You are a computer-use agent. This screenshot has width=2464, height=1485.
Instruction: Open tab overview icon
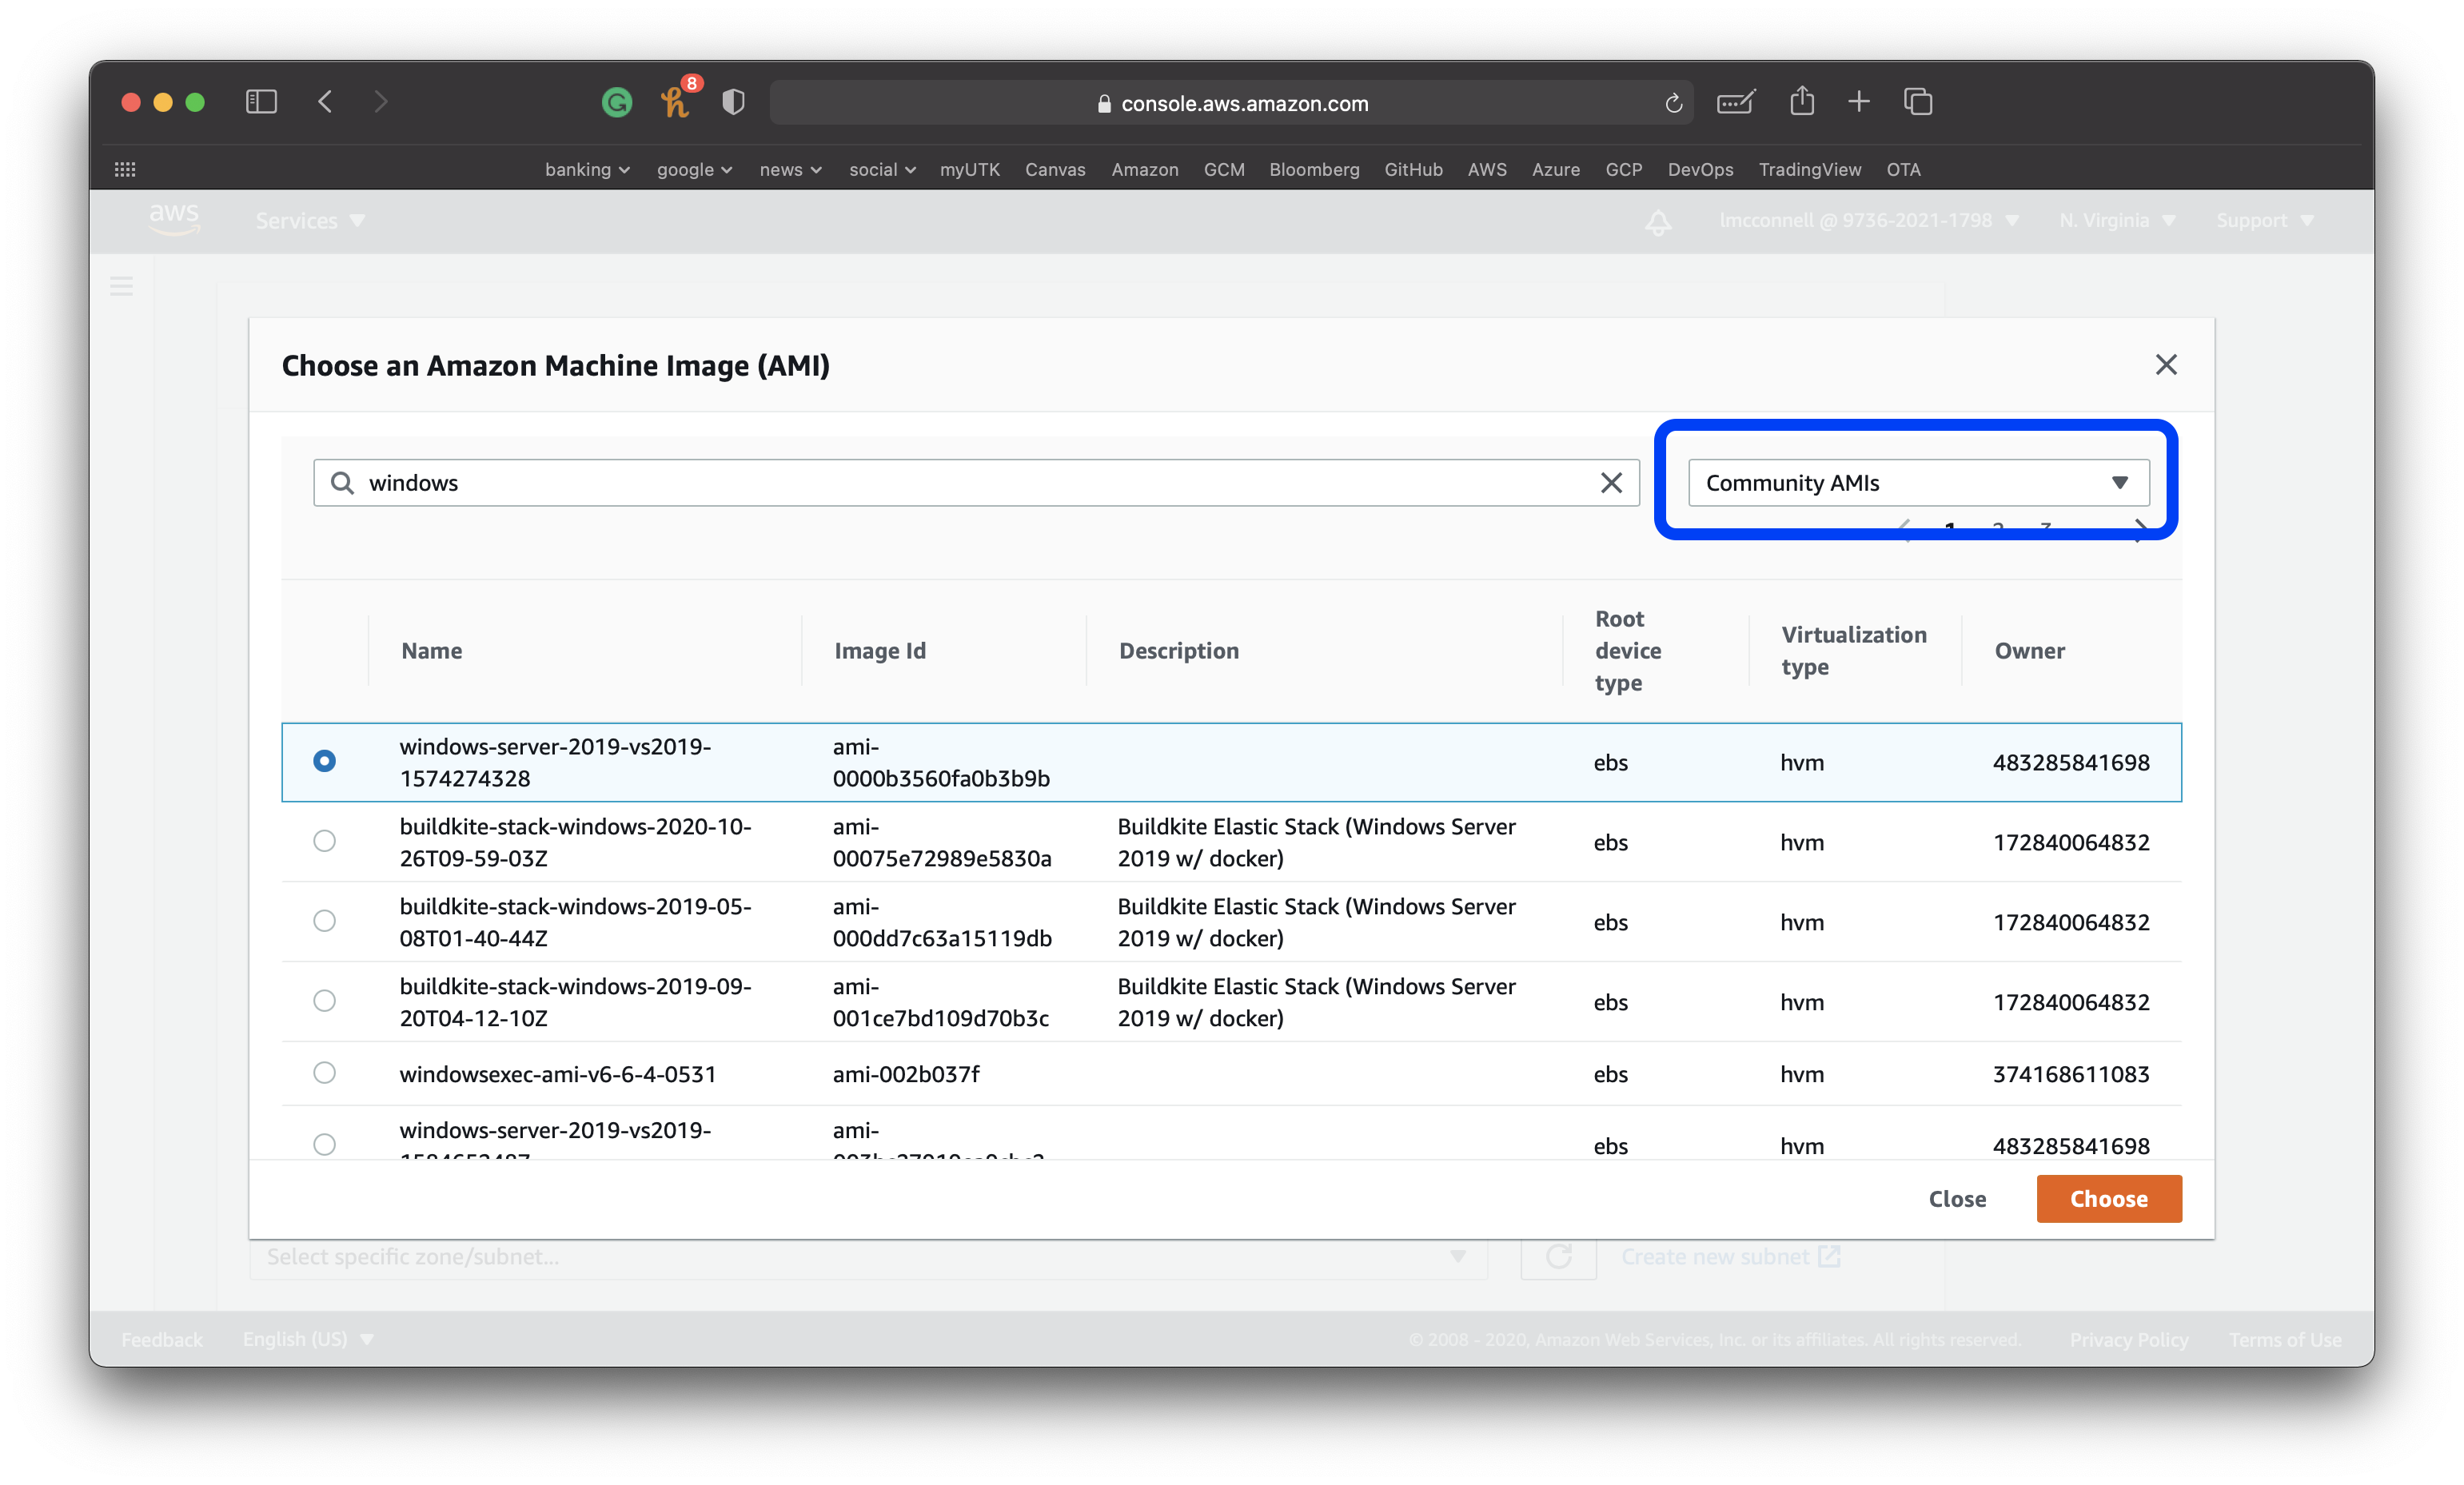point(1917,102)
